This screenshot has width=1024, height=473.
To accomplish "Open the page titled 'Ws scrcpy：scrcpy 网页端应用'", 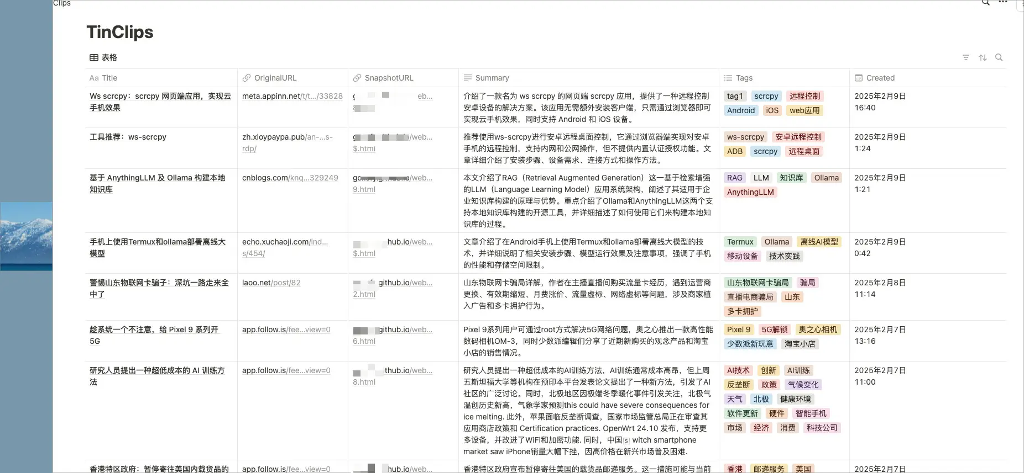I will point(160,102).
